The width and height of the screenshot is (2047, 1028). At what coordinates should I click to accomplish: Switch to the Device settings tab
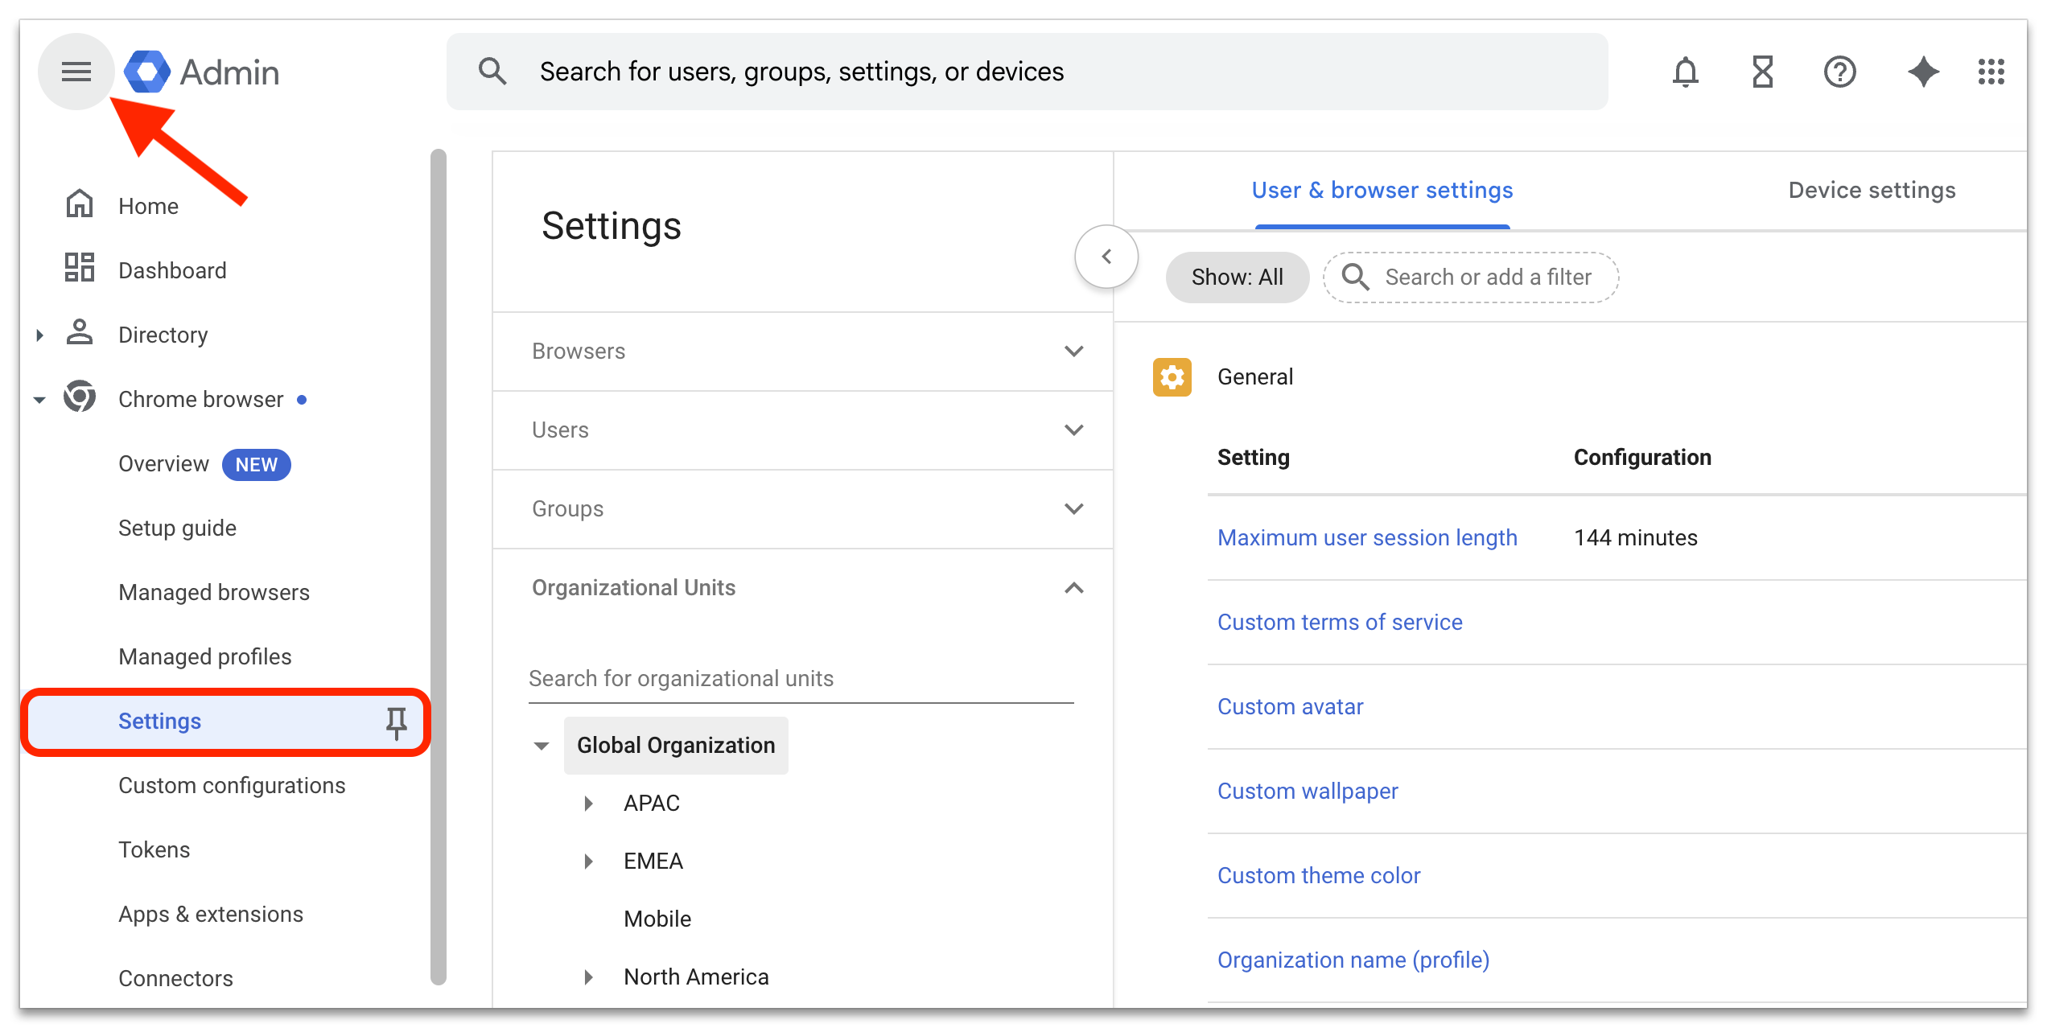1872,190
